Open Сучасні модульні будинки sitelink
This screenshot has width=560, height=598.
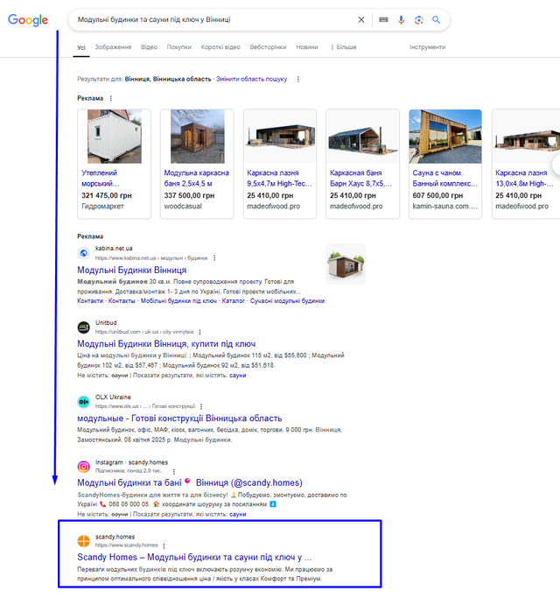click(287, 301)
